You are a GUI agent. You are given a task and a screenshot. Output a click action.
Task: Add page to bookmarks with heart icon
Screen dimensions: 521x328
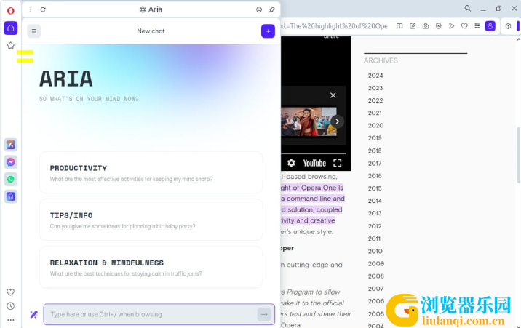(464, 26)
